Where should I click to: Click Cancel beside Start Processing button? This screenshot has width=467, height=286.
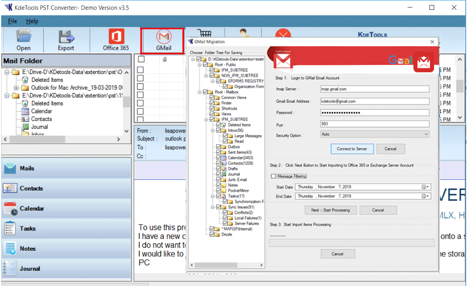pyautogui.click(x=378, y=210)
